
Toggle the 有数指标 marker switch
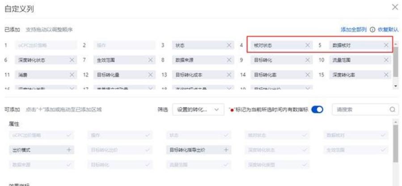[x=317, y=109]
